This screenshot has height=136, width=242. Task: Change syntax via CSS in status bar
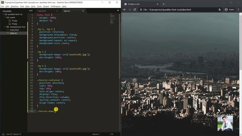point(112,134)
